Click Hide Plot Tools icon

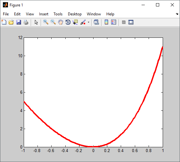tap(124, 22)
